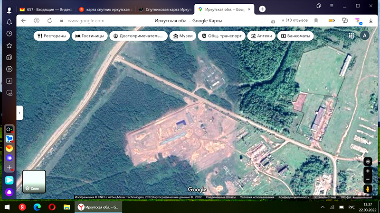Image resolution: width=380 pixels, height=213 pixels.
Task: Open a new browser tab
Action: tap(262, 9)
